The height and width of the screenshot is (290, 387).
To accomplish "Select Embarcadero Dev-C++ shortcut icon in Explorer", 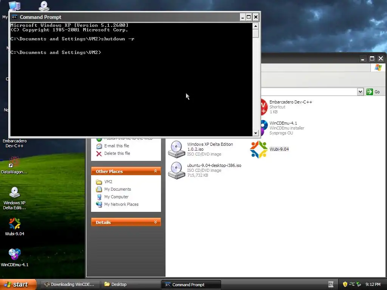I will pyautogui.click(x=264, y=107).
